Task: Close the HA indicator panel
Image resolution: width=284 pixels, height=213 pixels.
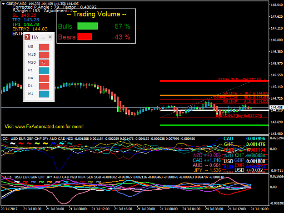Action: [50, 37]
